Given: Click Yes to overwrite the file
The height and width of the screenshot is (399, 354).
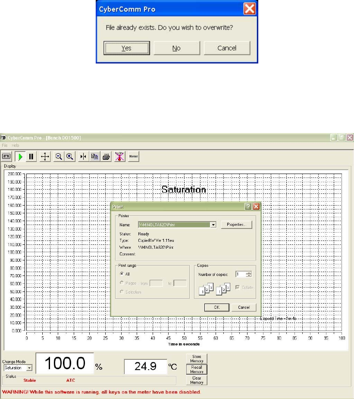Looking at the screenshot, I should point(127,48).
